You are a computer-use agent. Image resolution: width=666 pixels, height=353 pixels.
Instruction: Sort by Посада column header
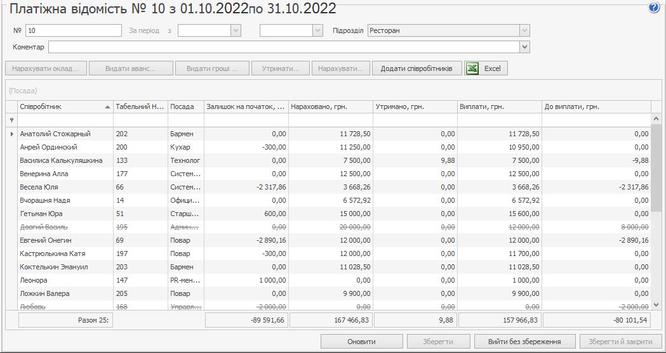click(185, 106)
